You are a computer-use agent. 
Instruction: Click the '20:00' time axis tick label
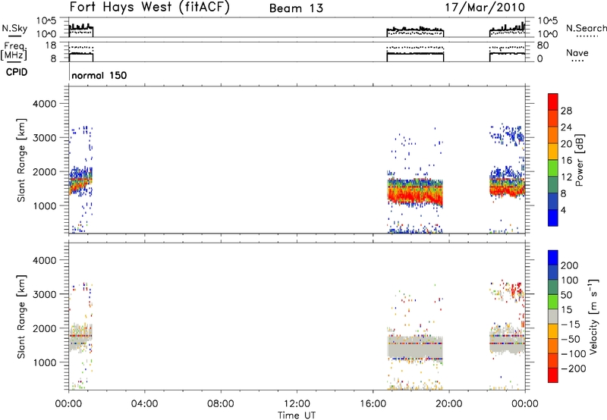(449, 404)
